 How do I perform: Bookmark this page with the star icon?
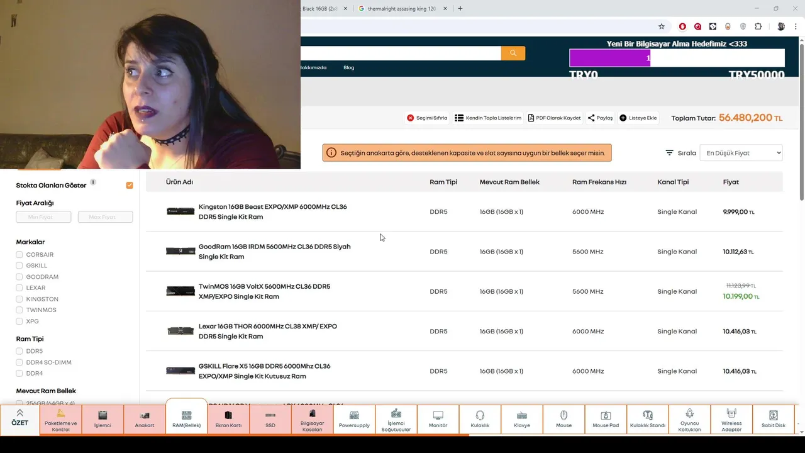[661, 26]
